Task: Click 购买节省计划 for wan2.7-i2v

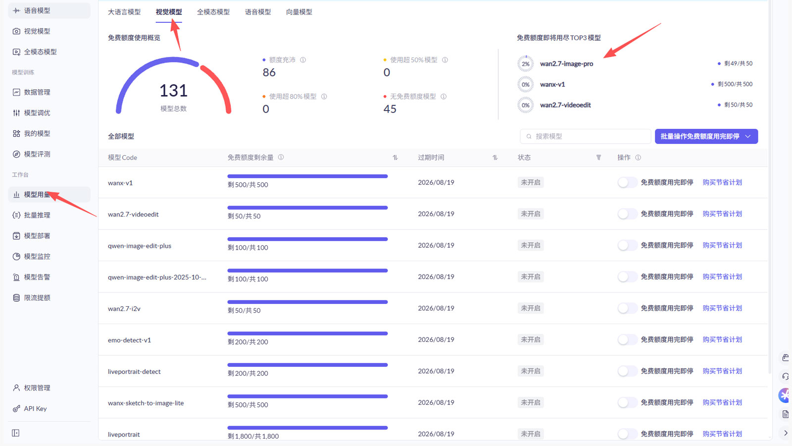Action: point(722,308)
